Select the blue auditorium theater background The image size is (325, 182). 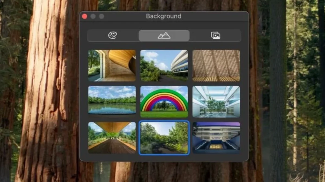click(216, 138)
